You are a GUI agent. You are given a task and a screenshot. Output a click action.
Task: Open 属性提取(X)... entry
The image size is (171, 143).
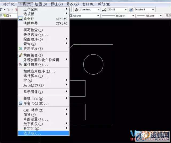point(43,65)
